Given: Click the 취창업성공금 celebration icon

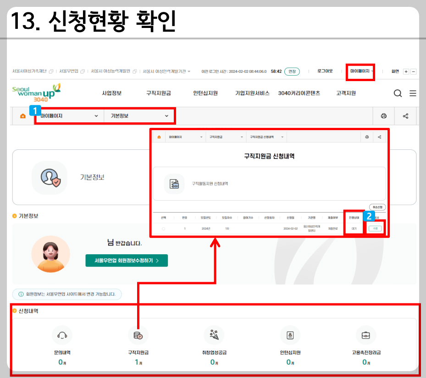Looking at the screenshot, I should point(214,335).
